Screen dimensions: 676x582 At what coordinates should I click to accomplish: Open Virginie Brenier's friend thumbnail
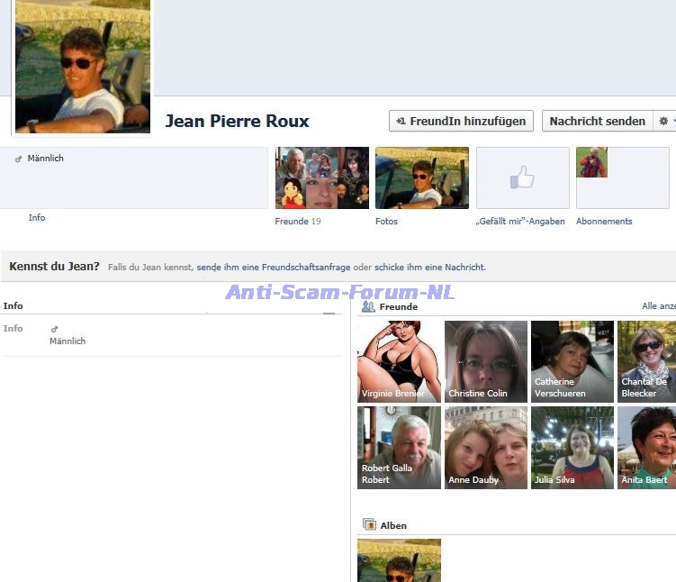coord(400,361)
